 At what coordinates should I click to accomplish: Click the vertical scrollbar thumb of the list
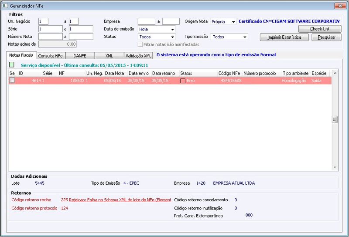[x=335, y=119]
